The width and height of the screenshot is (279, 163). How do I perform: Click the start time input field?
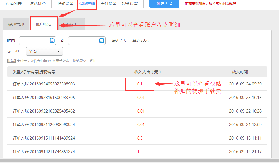coord(34,40)
